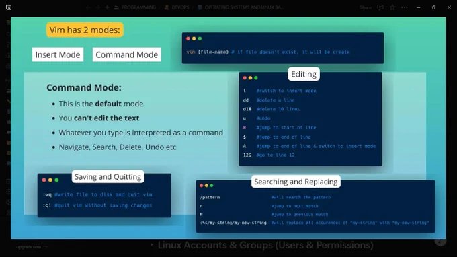Click the 'Saving and Quitting' label
The height and width of the screenshot is (257, 457).
pos(108,177)
